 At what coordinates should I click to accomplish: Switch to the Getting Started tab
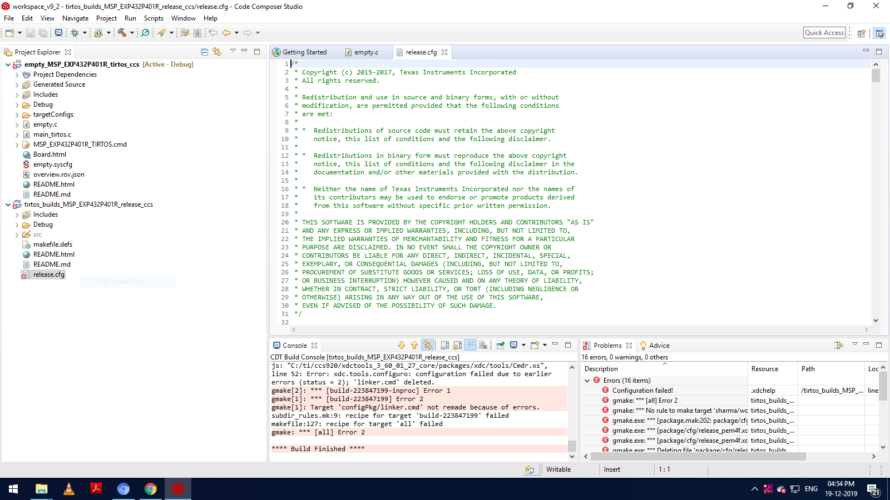coord(304,52)
